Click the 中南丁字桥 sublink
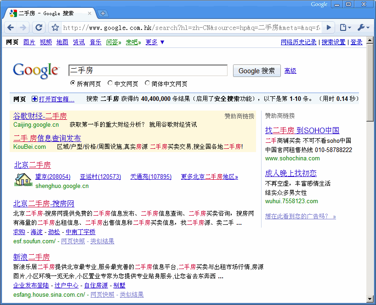Image resolution: width=376 pixels, height=305 pixels. 80,232
